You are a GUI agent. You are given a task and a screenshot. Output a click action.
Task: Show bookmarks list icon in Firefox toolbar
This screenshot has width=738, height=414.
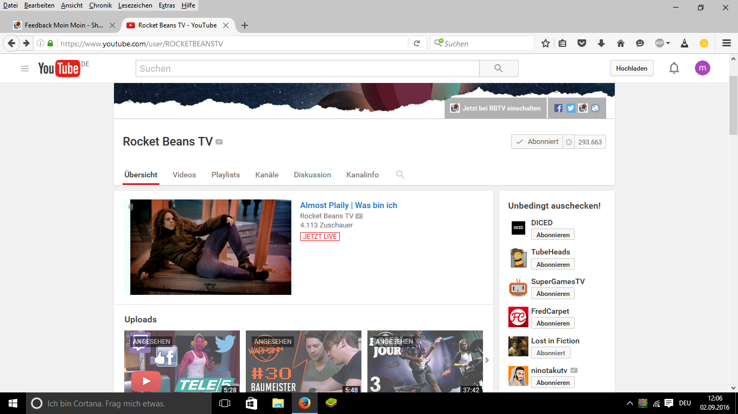click(562, 43)
